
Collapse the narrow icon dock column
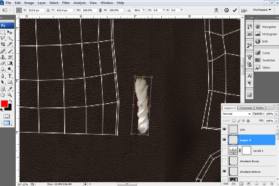(252, 18)
